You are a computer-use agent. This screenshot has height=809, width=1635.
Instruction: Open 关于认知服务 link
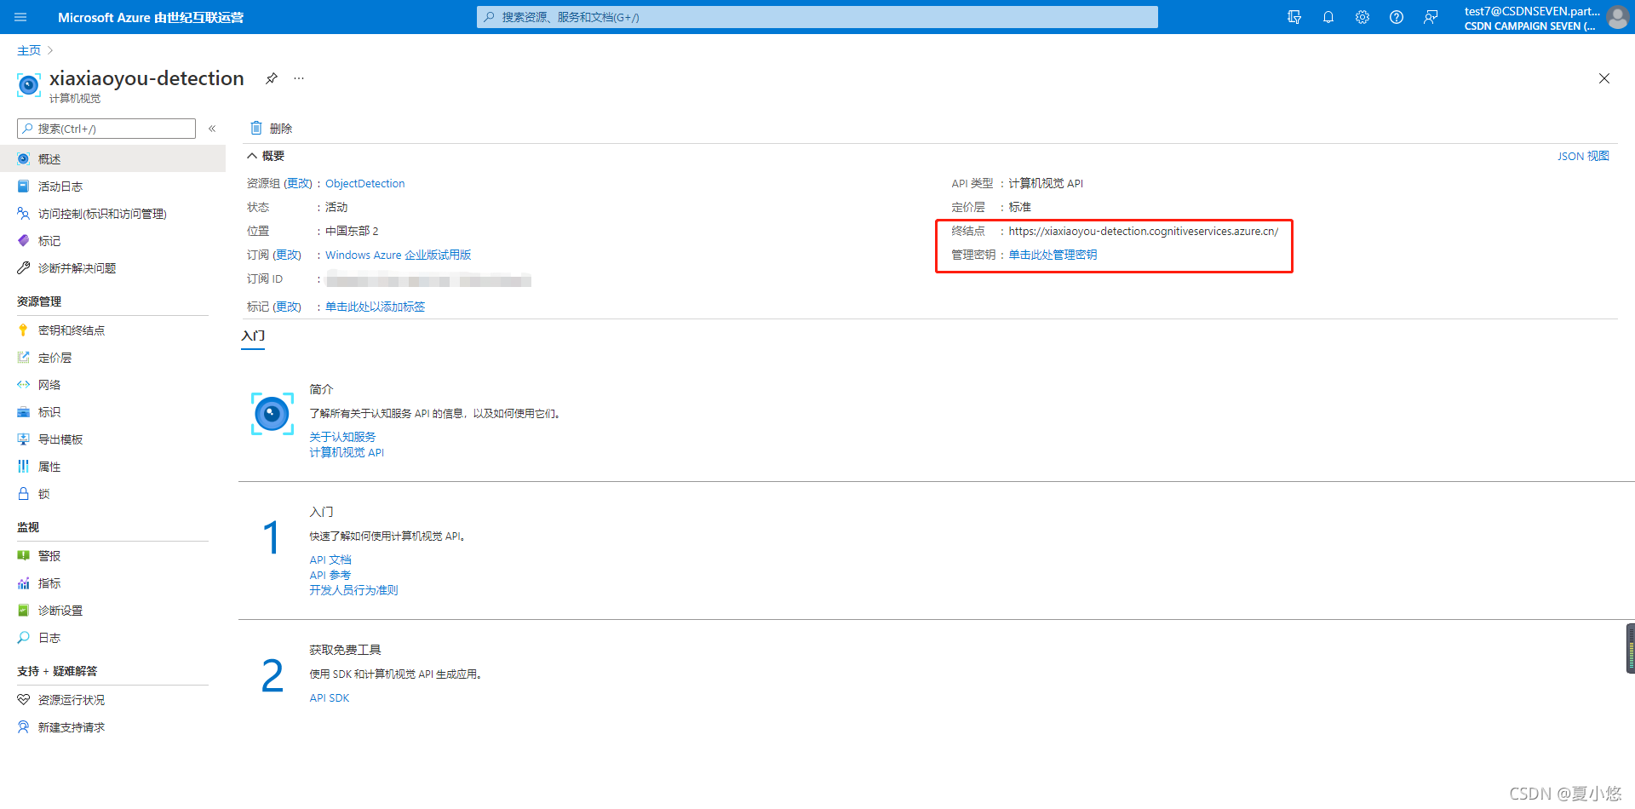tap(342, 437)
